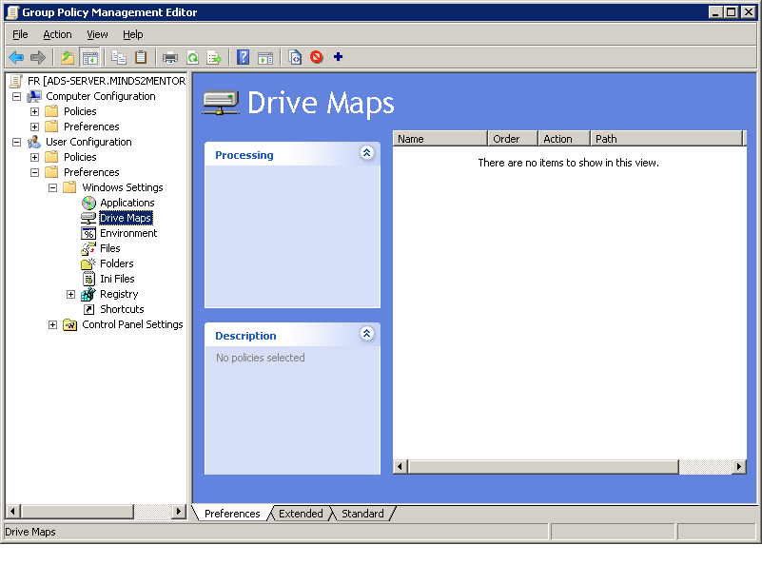Click right arrow of tree pane scrollbar
Viewport: 762px width, 584px height.
pos(179,512)
